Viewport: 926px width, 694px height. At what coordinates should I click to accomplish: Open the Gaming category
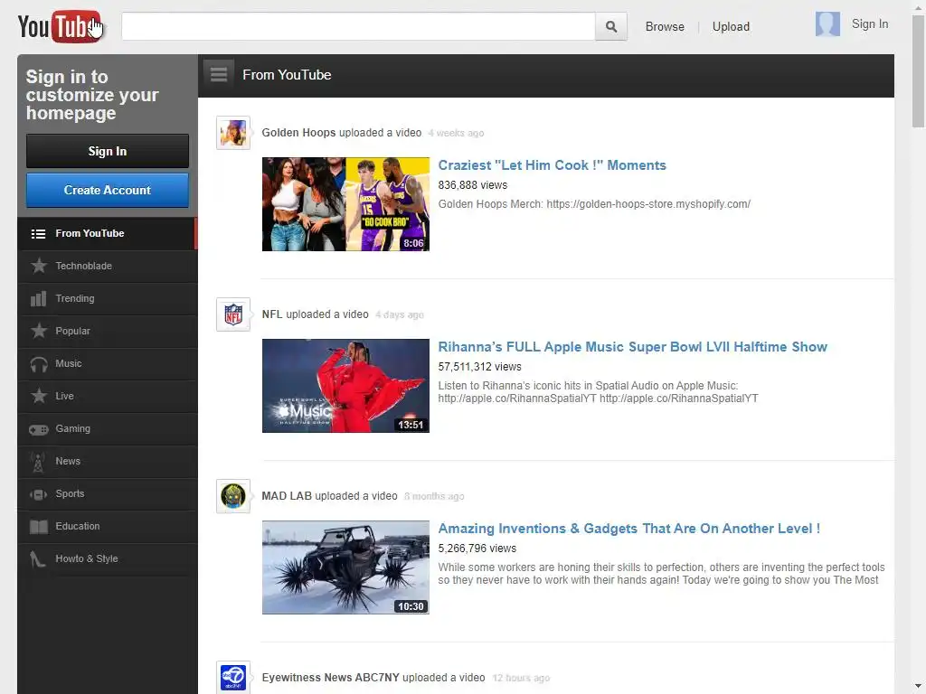click(108, 428)
